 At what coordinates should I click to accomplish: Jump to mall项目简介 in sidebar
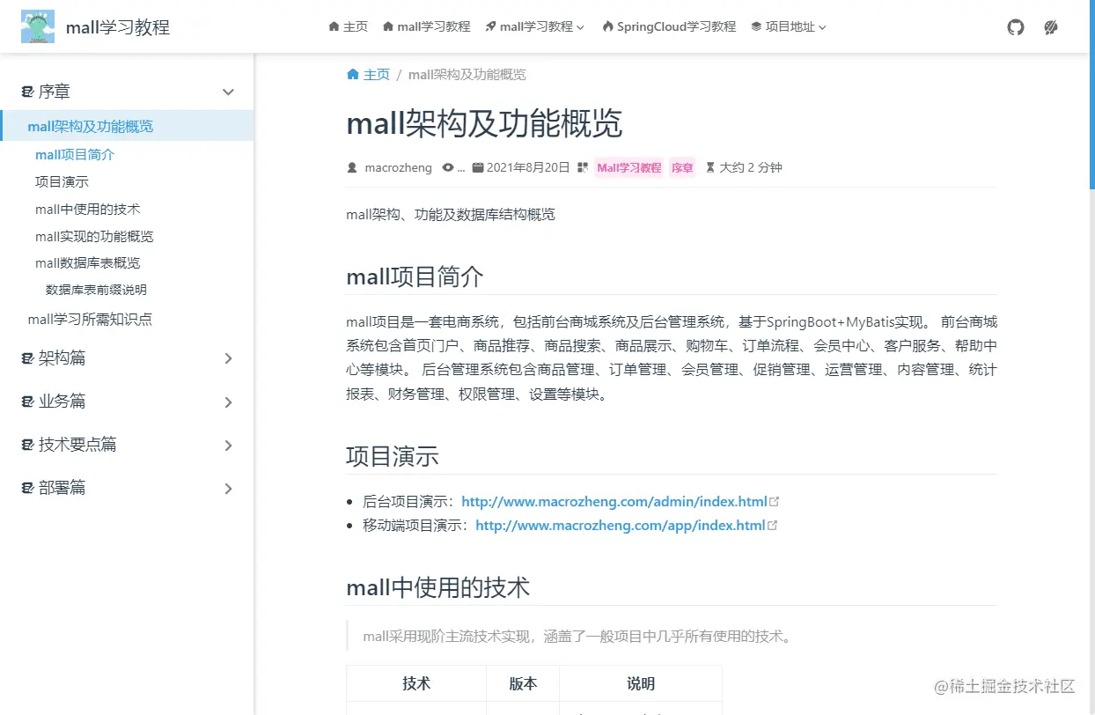[75, 155]
